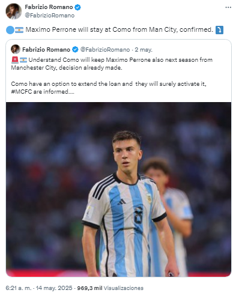Click the blue circle emoji in tweet
Viewport: 236px width, 293px height.
click(x=10, y=30)
